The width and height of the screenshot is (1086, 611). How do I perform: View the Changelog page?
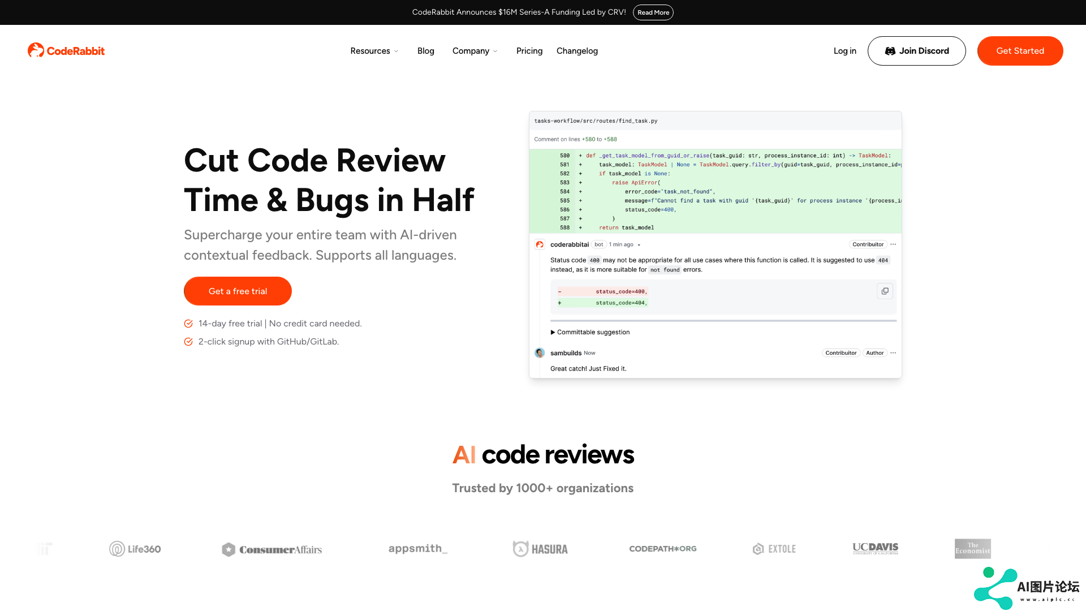(577, 51)
